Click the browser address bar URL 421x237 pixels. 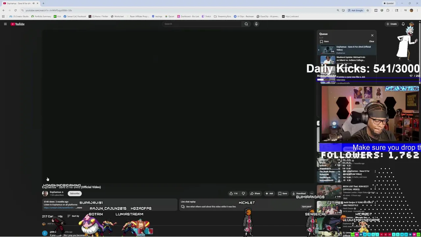(49, 11)
